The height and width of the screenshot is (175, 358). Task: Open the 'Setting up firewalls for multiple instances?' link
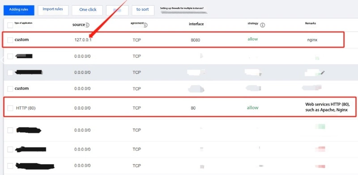click(x=182, y=8)
